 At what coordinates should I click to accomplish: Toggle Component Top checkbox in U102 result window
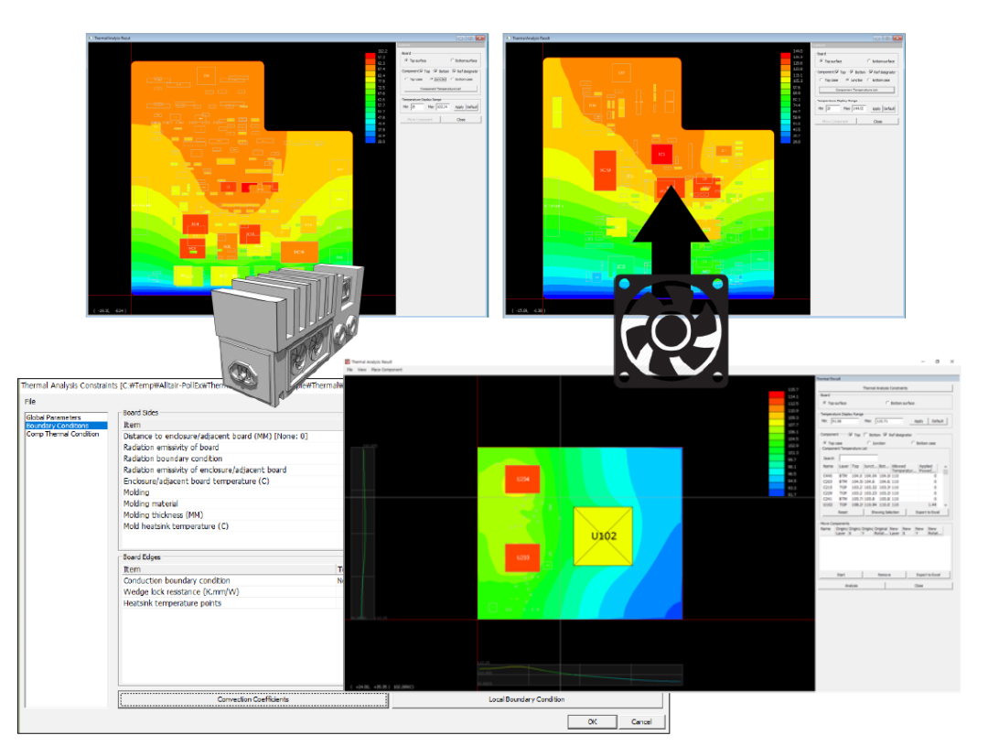pos(855,435)
